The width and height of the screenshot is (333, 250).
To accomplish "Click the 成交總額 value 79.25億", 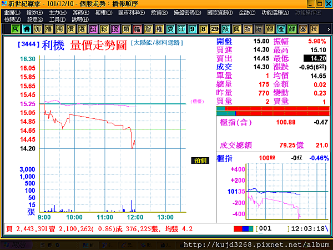I will 291,145.
